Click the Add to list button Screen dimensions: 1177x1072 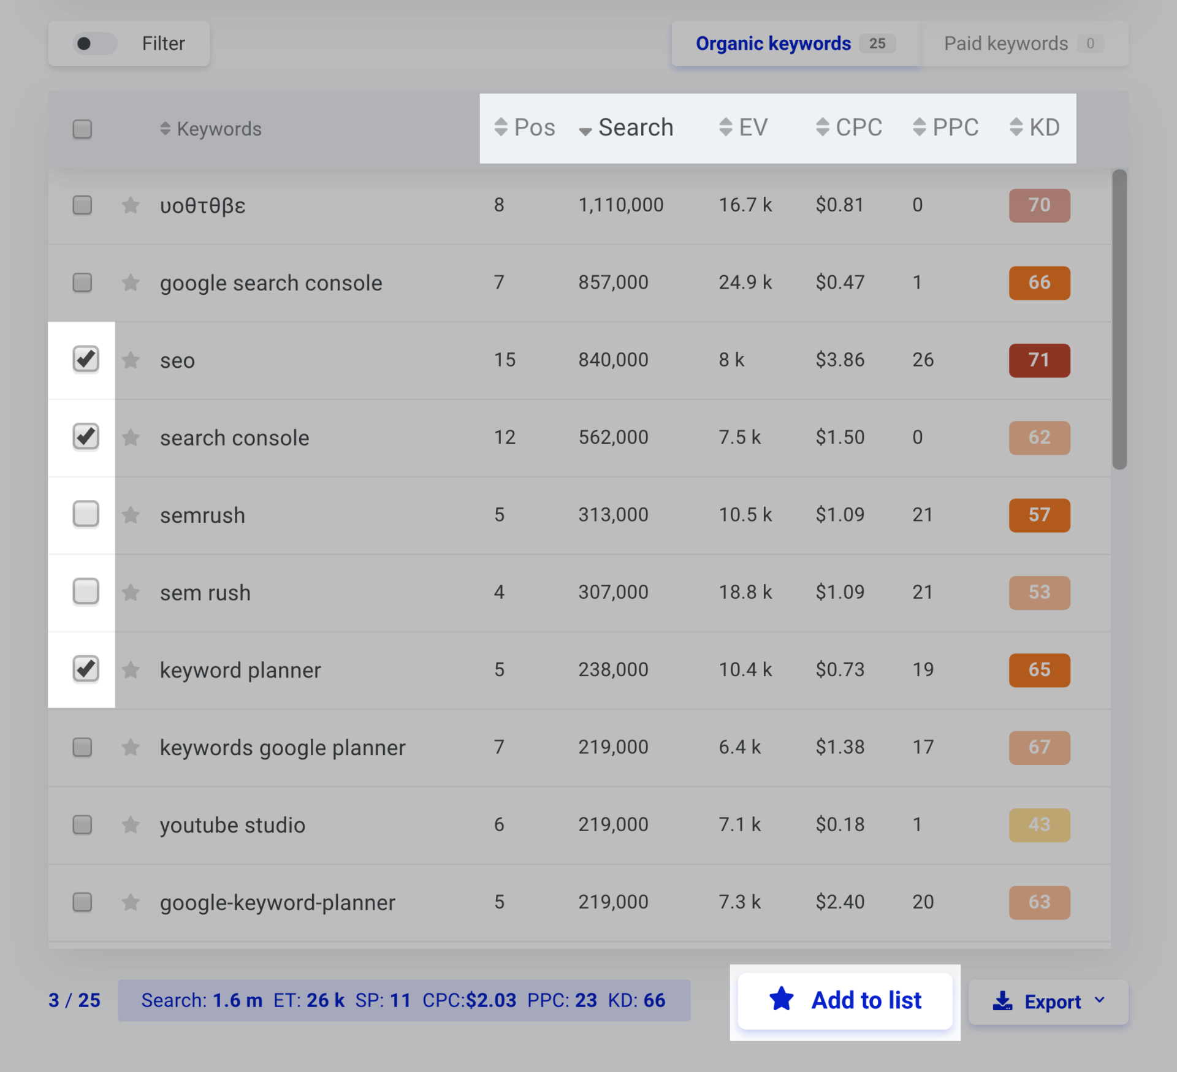coord(845,1000)
